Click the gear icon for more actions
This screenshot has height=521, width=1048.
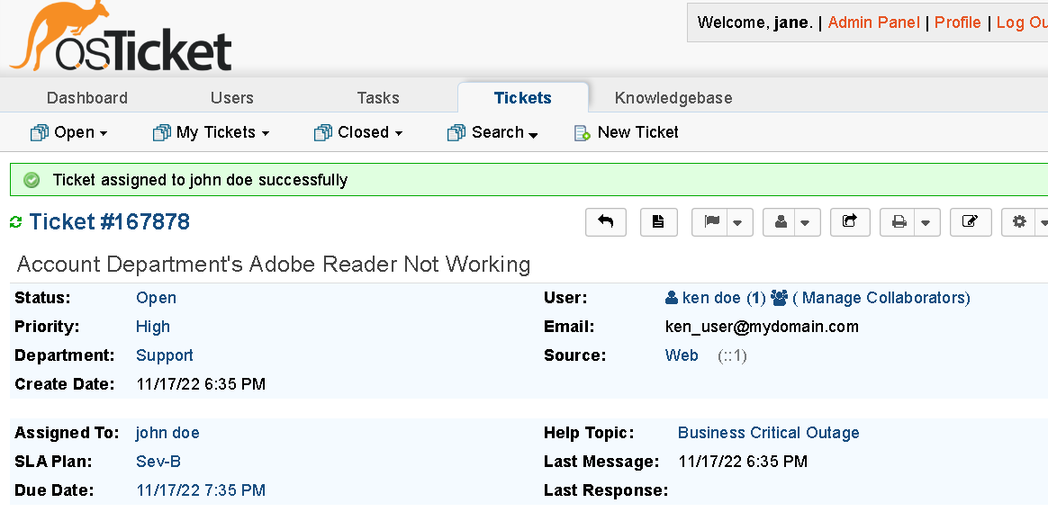click(x=1020, y=221)
